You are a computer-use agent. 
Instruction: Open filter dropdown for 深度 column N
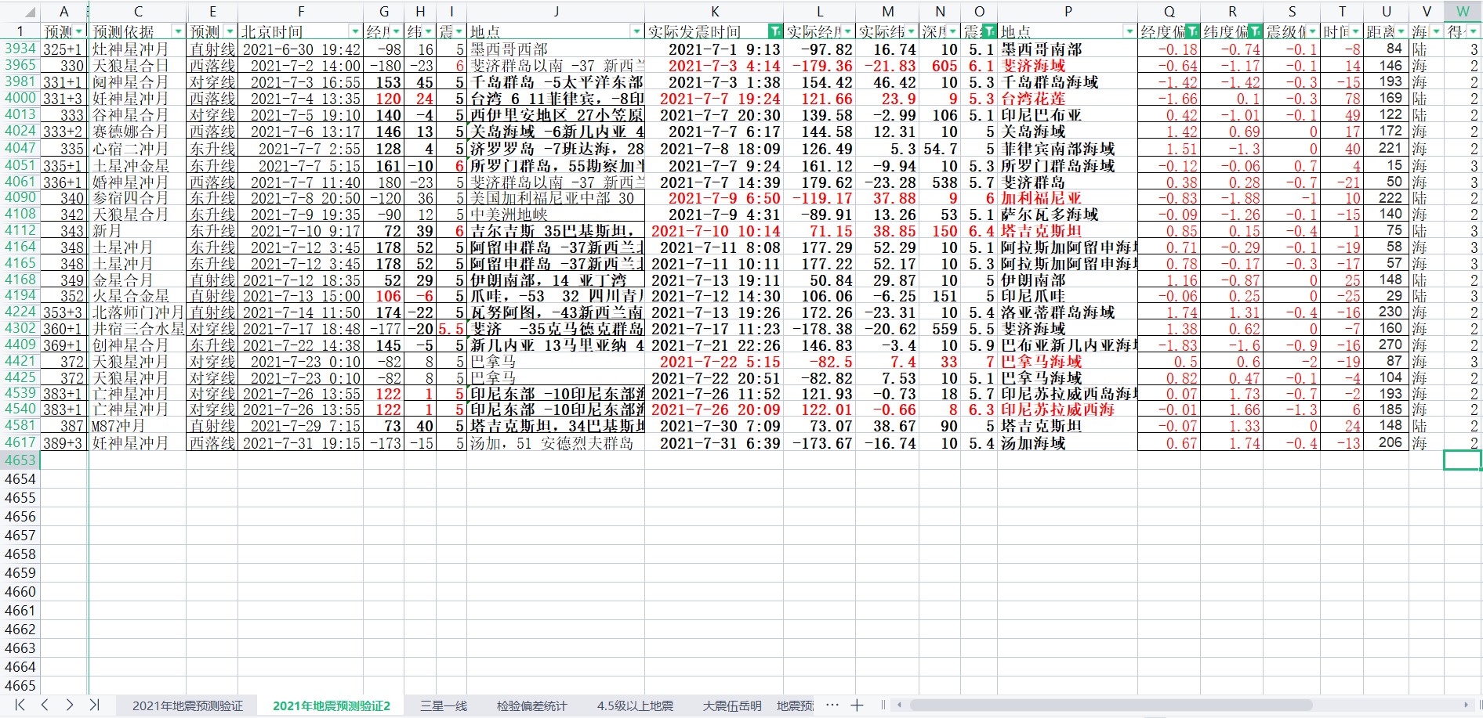click(952, 31)
